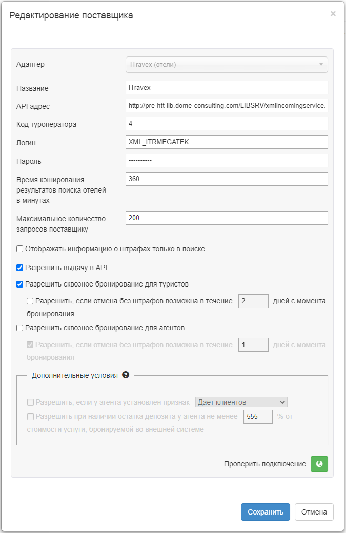Click the days field for tourist cancellation

pyautogui.click(x=254, y=301)
